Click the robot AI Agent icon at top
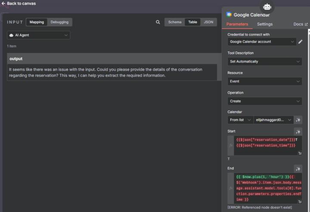 point(267,6)
